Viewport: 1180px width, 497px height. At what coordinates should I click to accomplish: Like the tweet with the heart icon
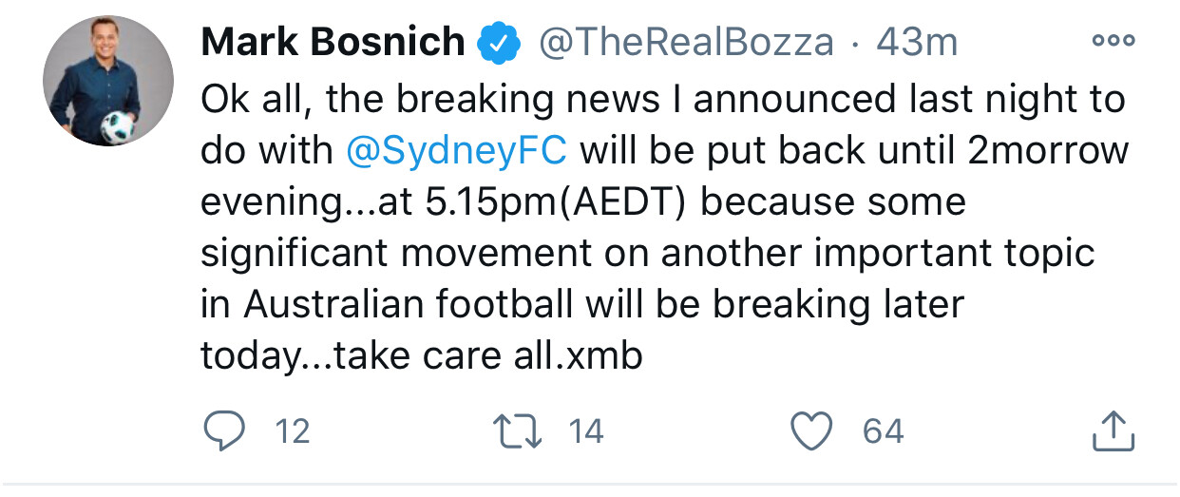(812, 432)
